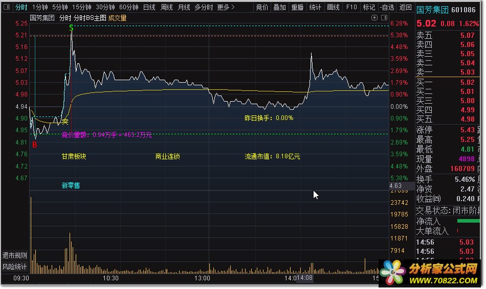486x289 pixels.
Task: Click the 昨日换手 0.00% text
Action: coord(269,118)
